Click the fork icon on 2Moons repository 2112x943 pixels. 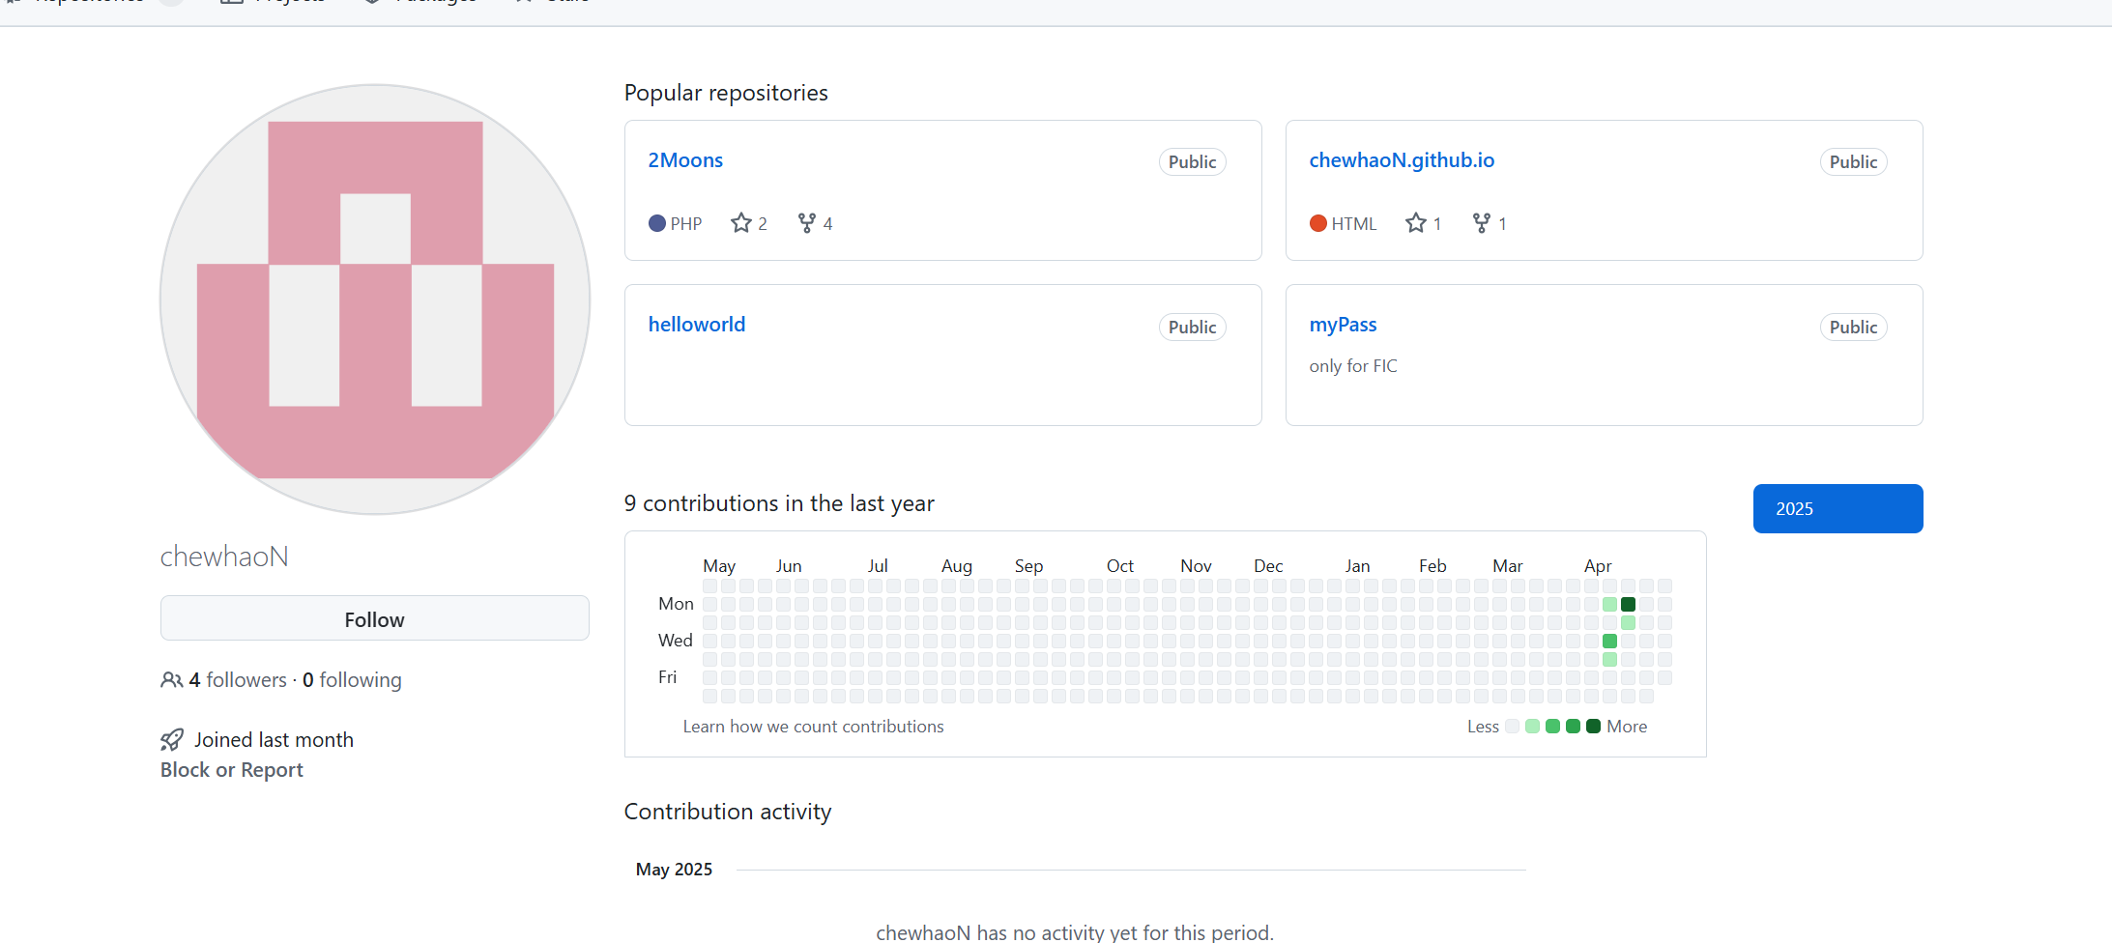pos(806,223)
